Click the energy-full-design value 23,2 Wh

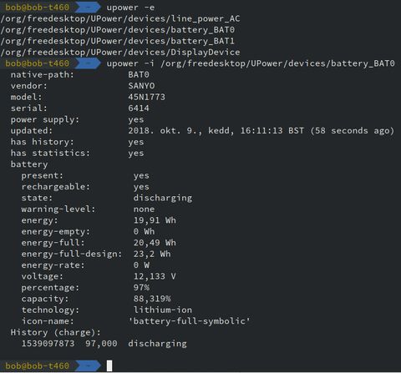coord(152,254)
